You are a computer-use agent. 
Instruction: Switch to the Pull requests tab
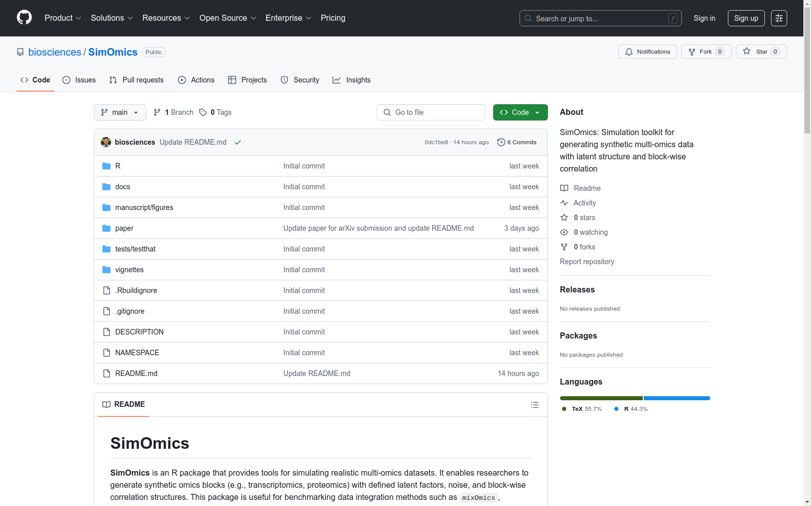[x=136, y=80]
